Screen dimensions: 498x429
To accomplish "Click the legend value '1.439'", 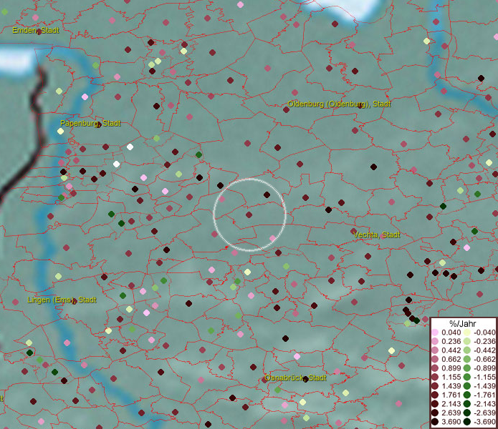I will click(x=451, y=386).
